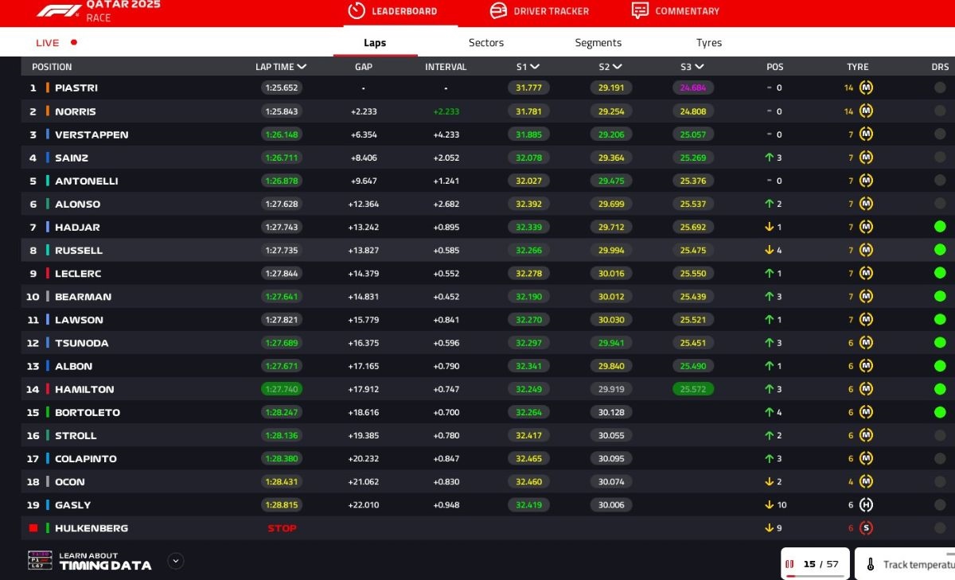Open the Lap Time column dropdown
Viewport: 955px width, 580px height.
pos(302,67)
